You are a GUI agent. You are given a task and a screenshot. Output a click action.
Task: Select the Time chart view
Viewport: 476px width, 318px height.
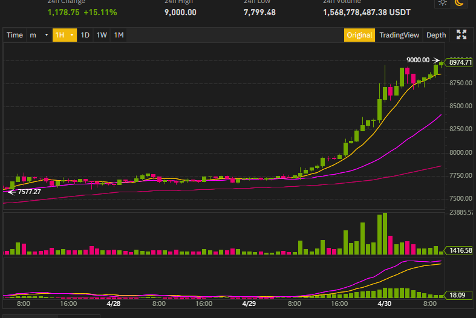coord(15,35)
